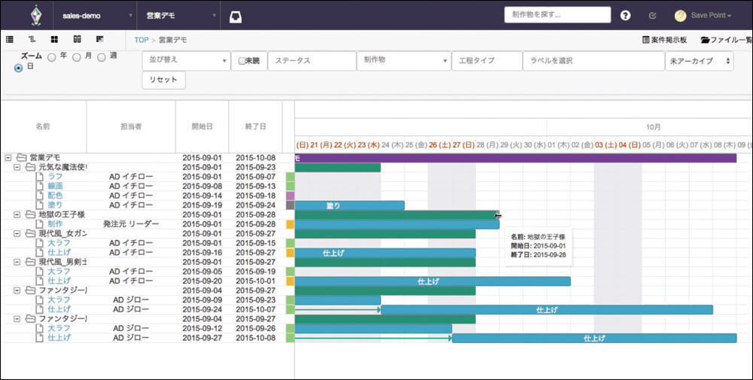Open the Save Point user menu

pyautogui.click(x=711, y=15)
